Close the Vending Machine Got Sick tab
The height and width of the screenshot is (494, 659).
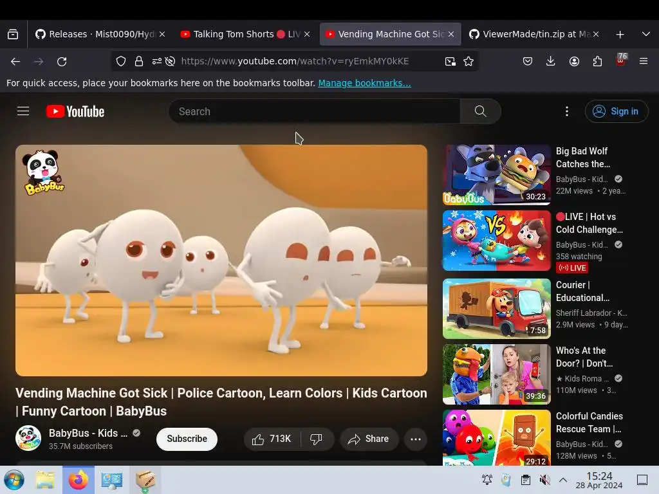(x=451, y=34)
